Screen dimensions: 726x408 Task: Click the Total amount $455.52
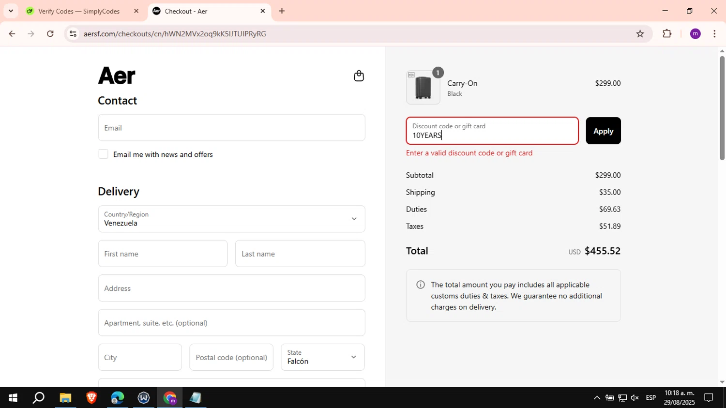(x=603, y=251)
